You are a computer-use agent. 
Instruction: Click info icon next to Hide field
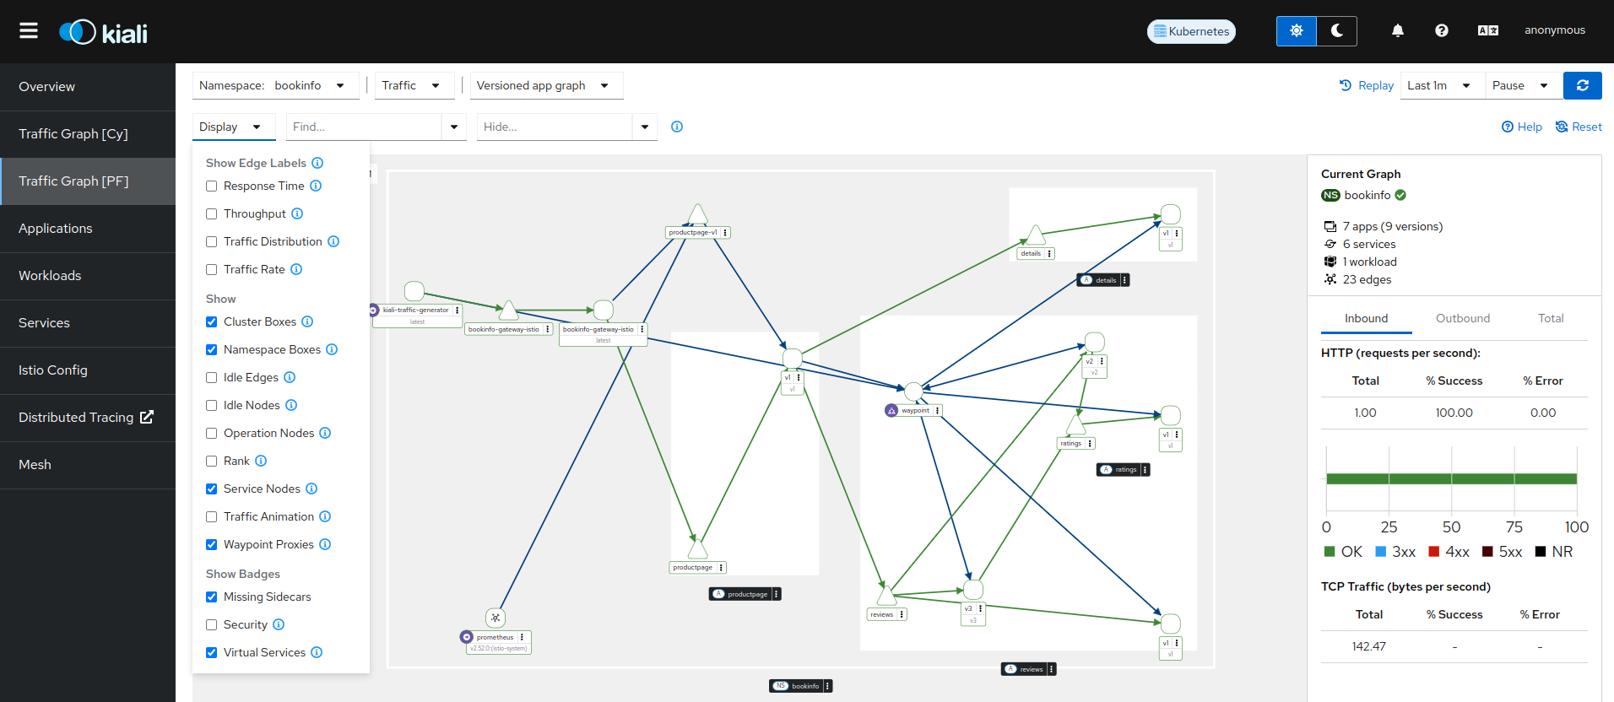point(676,127)
